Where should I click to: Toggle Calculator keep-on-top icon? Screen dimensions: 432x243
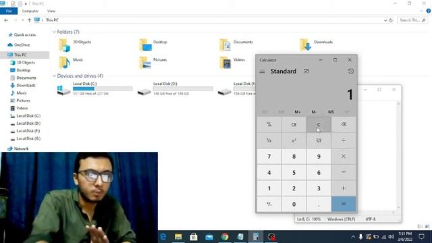[306, 72]
